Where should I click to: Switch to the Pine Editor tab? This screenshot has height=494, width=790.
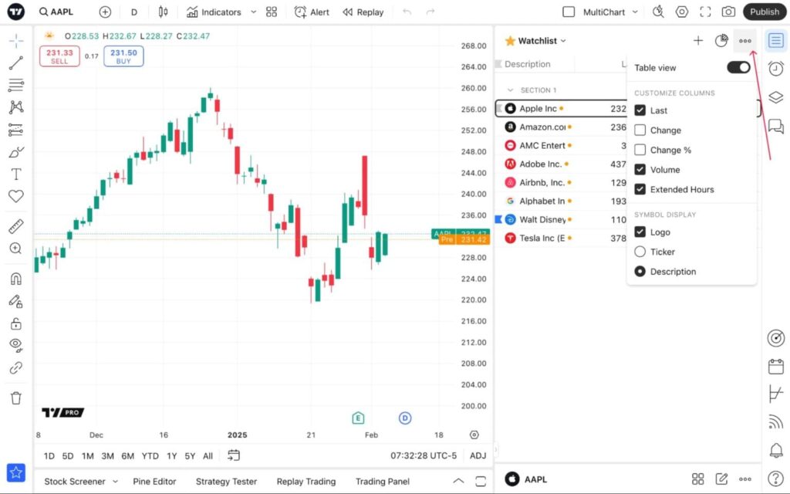point(154,481)
